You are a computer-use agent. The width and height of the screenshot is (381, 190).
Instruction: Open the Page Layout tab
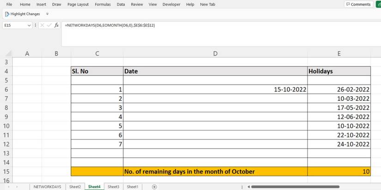point(78,4)
